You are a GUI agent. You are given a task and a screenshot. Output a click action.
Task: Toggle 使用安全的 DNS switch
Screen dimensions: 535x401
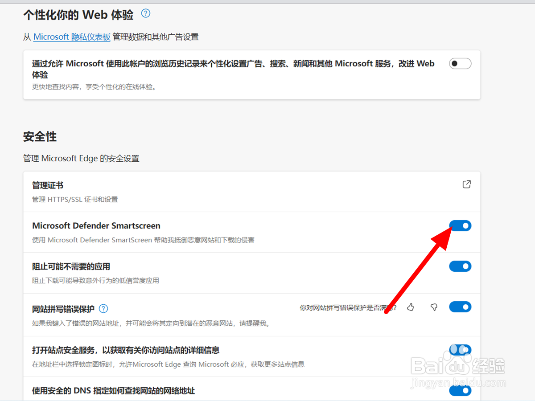pos(460,391)
